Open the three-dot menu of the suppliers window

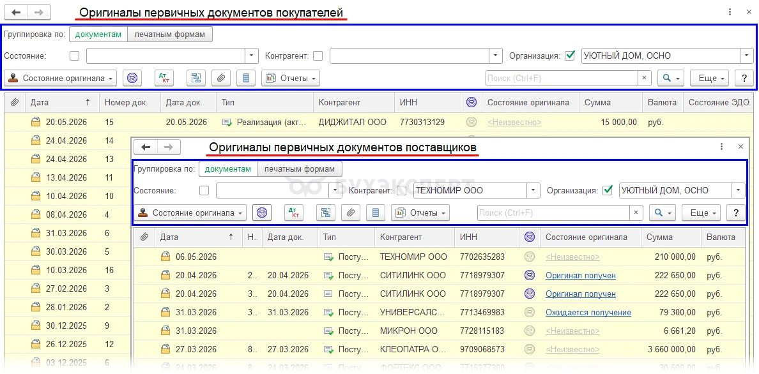click(722, 147)
